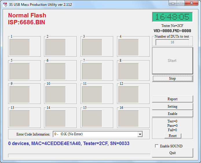This screenshot has width=201, height=163.
Task: Click the 'ISP:6686.BIN' text
Action: click(27, 22)
